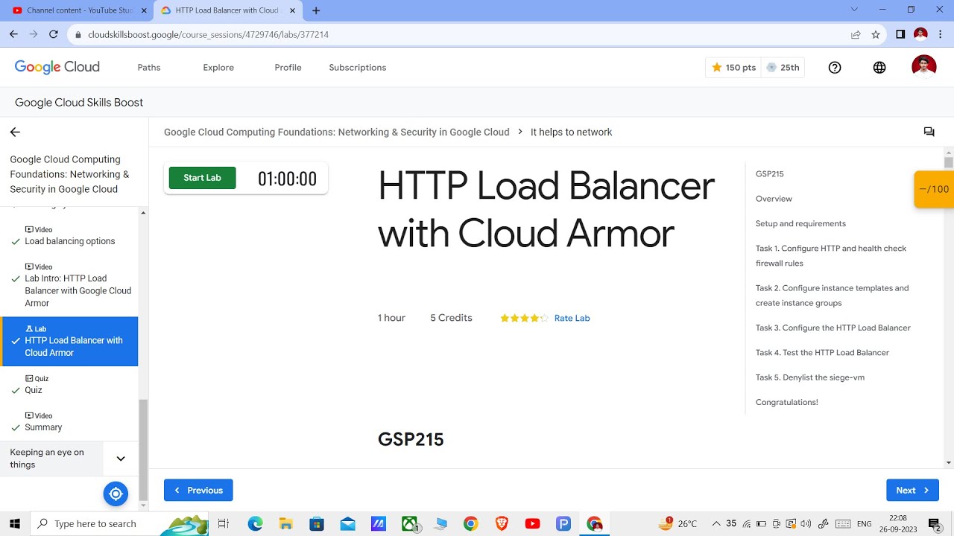Click the Windows search box

pos(119,523)
